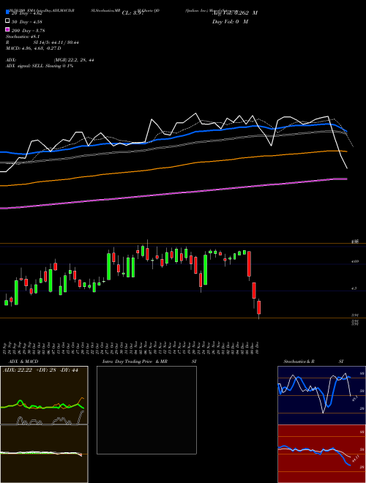
Task: Select the '20 Day = 4.62' legend label
Action: (x=27, y=13)
